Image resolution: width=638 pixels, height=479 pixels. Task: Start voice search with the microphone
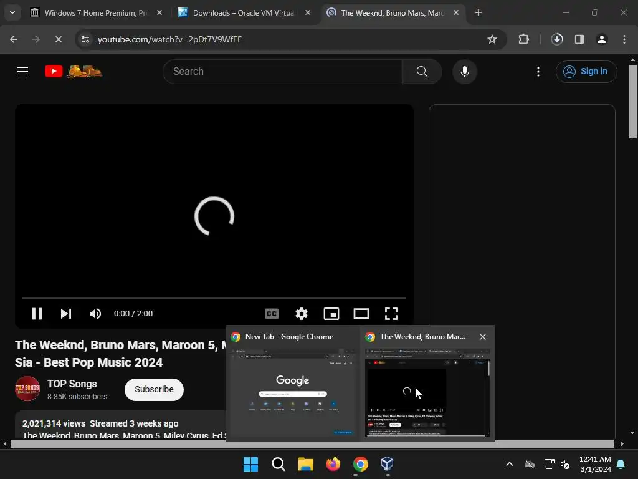click(x=464, y=72)
